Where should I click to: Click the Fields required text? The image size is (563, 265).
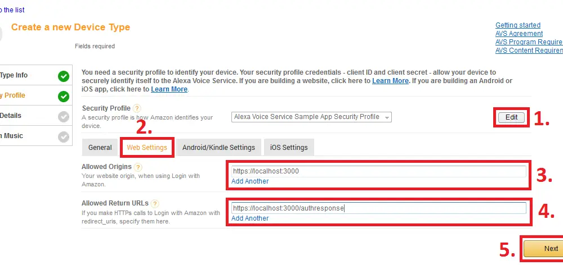95,46
